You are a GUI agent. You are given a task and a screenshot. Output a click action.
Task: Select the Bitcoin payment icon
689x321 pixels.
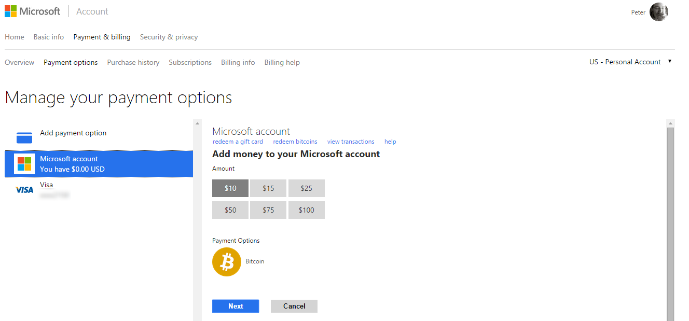point(227,262)
